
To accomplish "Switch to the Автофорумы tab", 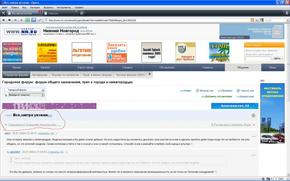I will (x=40, y=75).
